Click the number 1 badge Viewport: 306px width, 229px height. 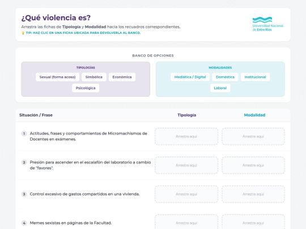24,133
